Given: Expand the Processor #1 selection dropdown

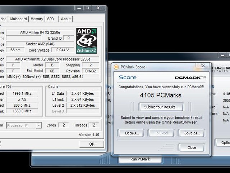Looking at the screenshot, I should tap(38, 125).
